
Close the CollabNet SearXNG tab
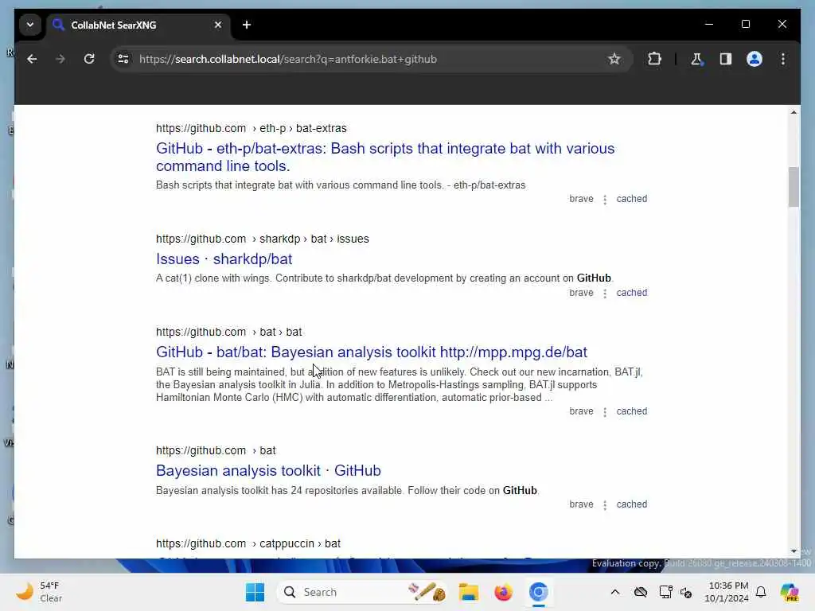point(218,25)
